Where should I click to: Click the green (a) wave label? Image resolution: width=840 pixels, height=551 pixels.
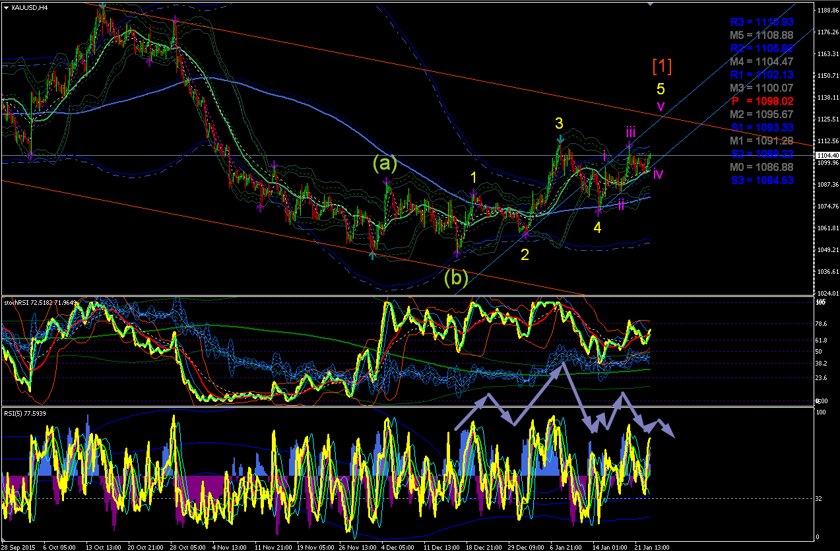pos(385,162)
